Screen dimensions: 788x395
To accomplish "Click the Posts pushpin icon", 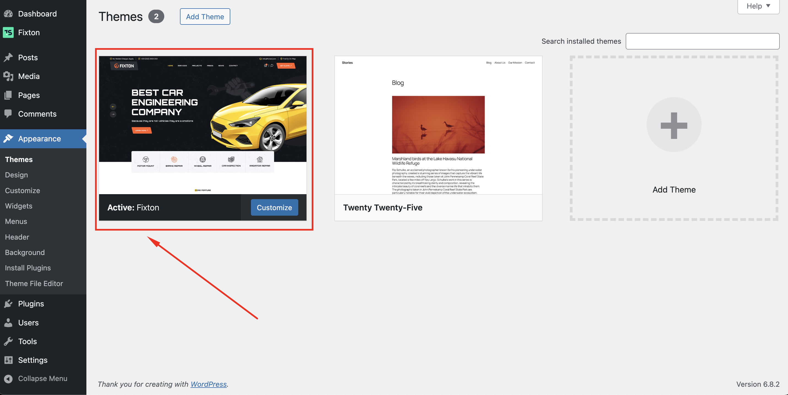I will coord(8,57).
